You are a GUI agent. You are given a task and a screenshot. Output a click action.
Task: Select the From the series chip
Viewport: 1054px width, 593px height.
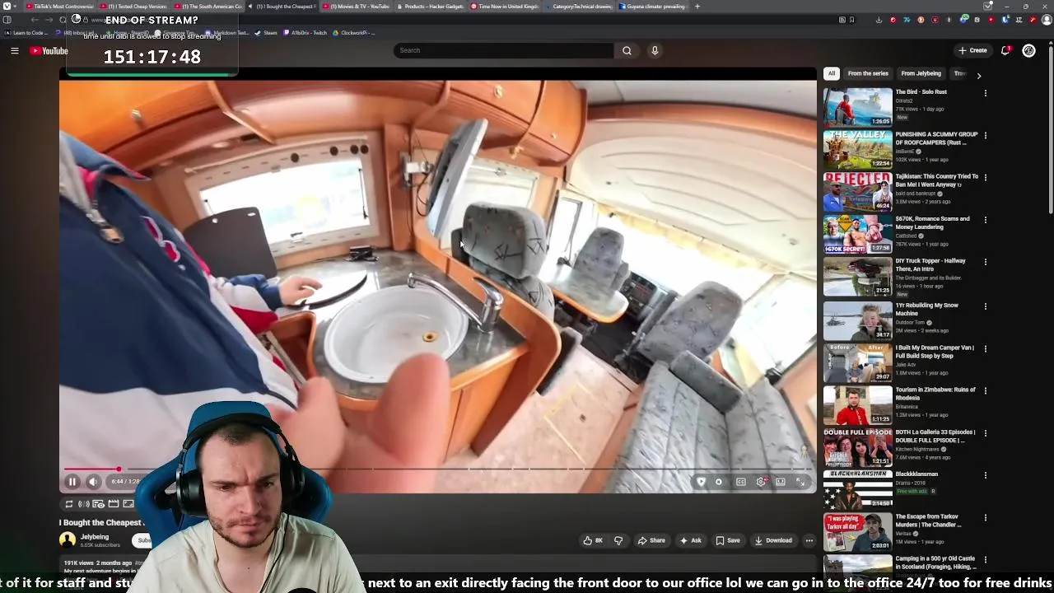click(868, 73)
